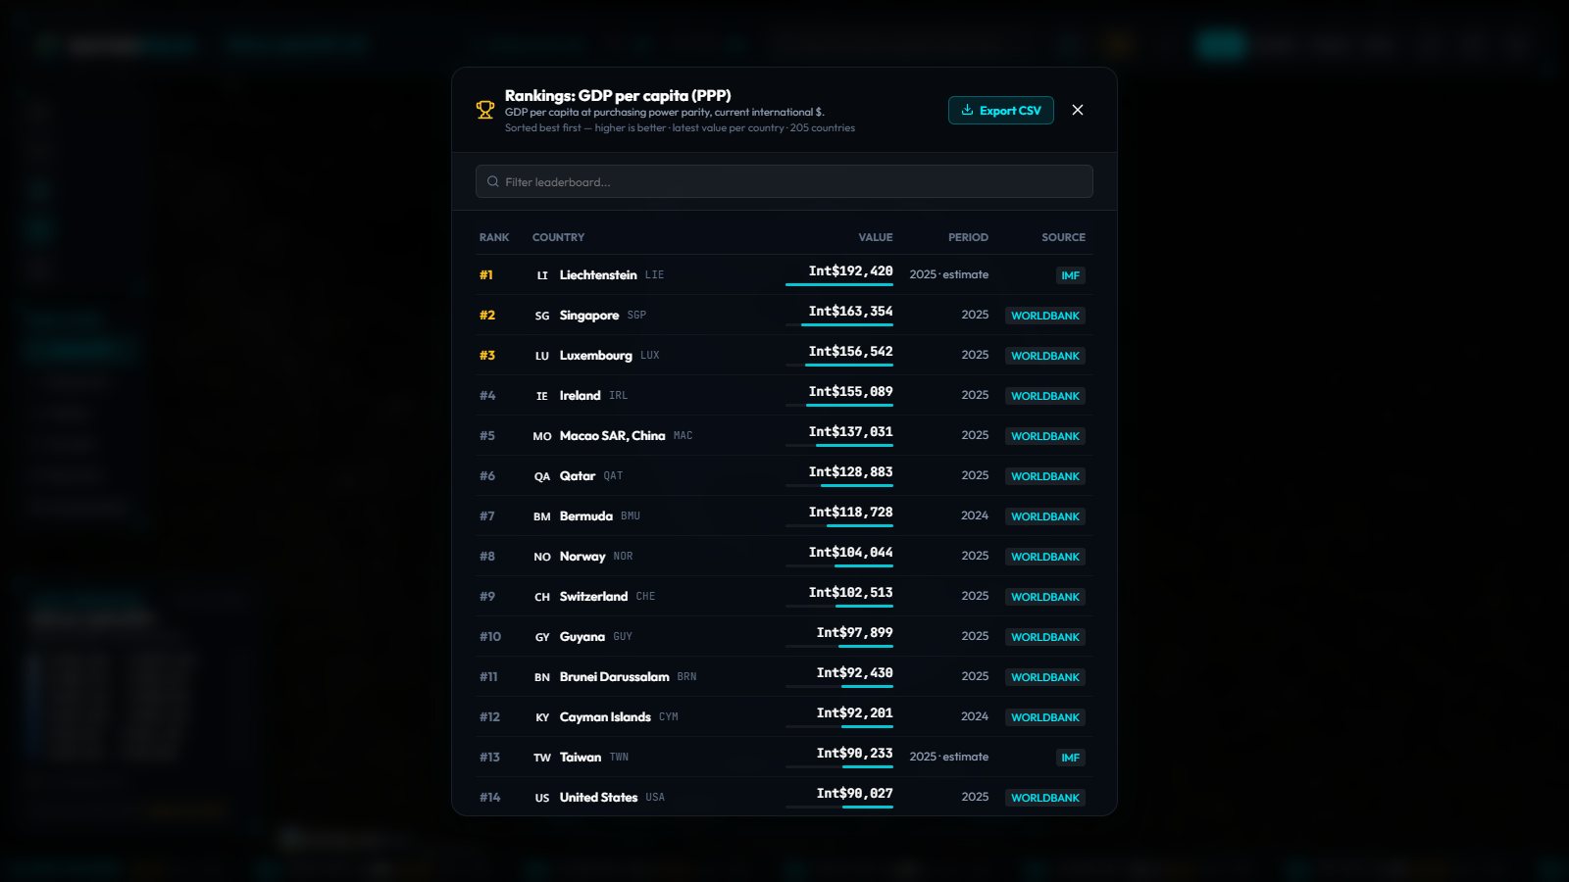The image size is (1569, 882).
Task: Click the #1 rank label
Action: pos(486,275)
